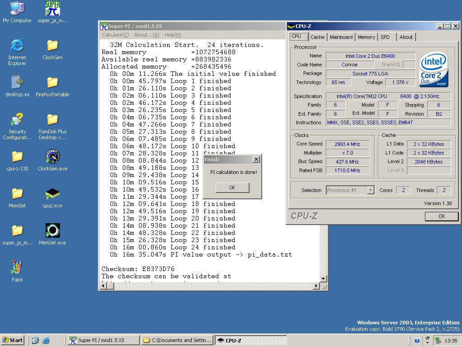Open the My Computer desktop icon
Viewport: 462px width, 347px height.
click(17, 12)
